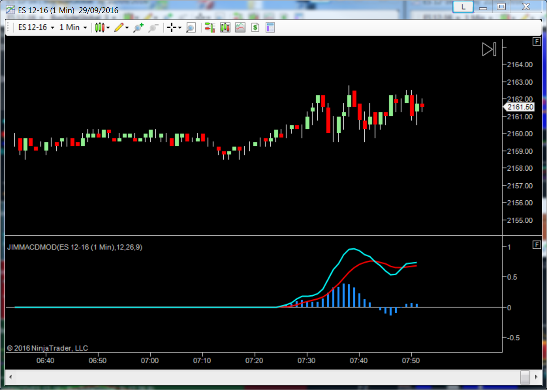Image resolution: width=547 pixels, height=390 pixels.
Task: Click the 2164.00 price axis label
Action: click(520, 64)
